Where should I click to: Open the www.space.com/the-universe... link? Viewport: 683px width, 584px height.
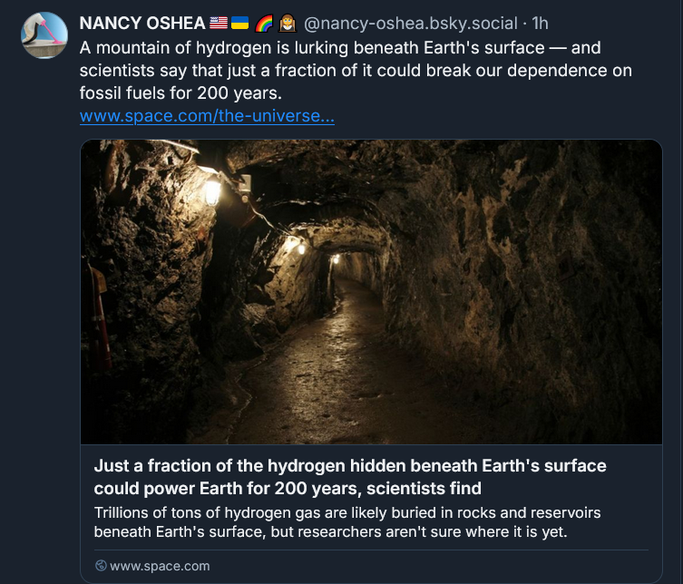point(207,116)
